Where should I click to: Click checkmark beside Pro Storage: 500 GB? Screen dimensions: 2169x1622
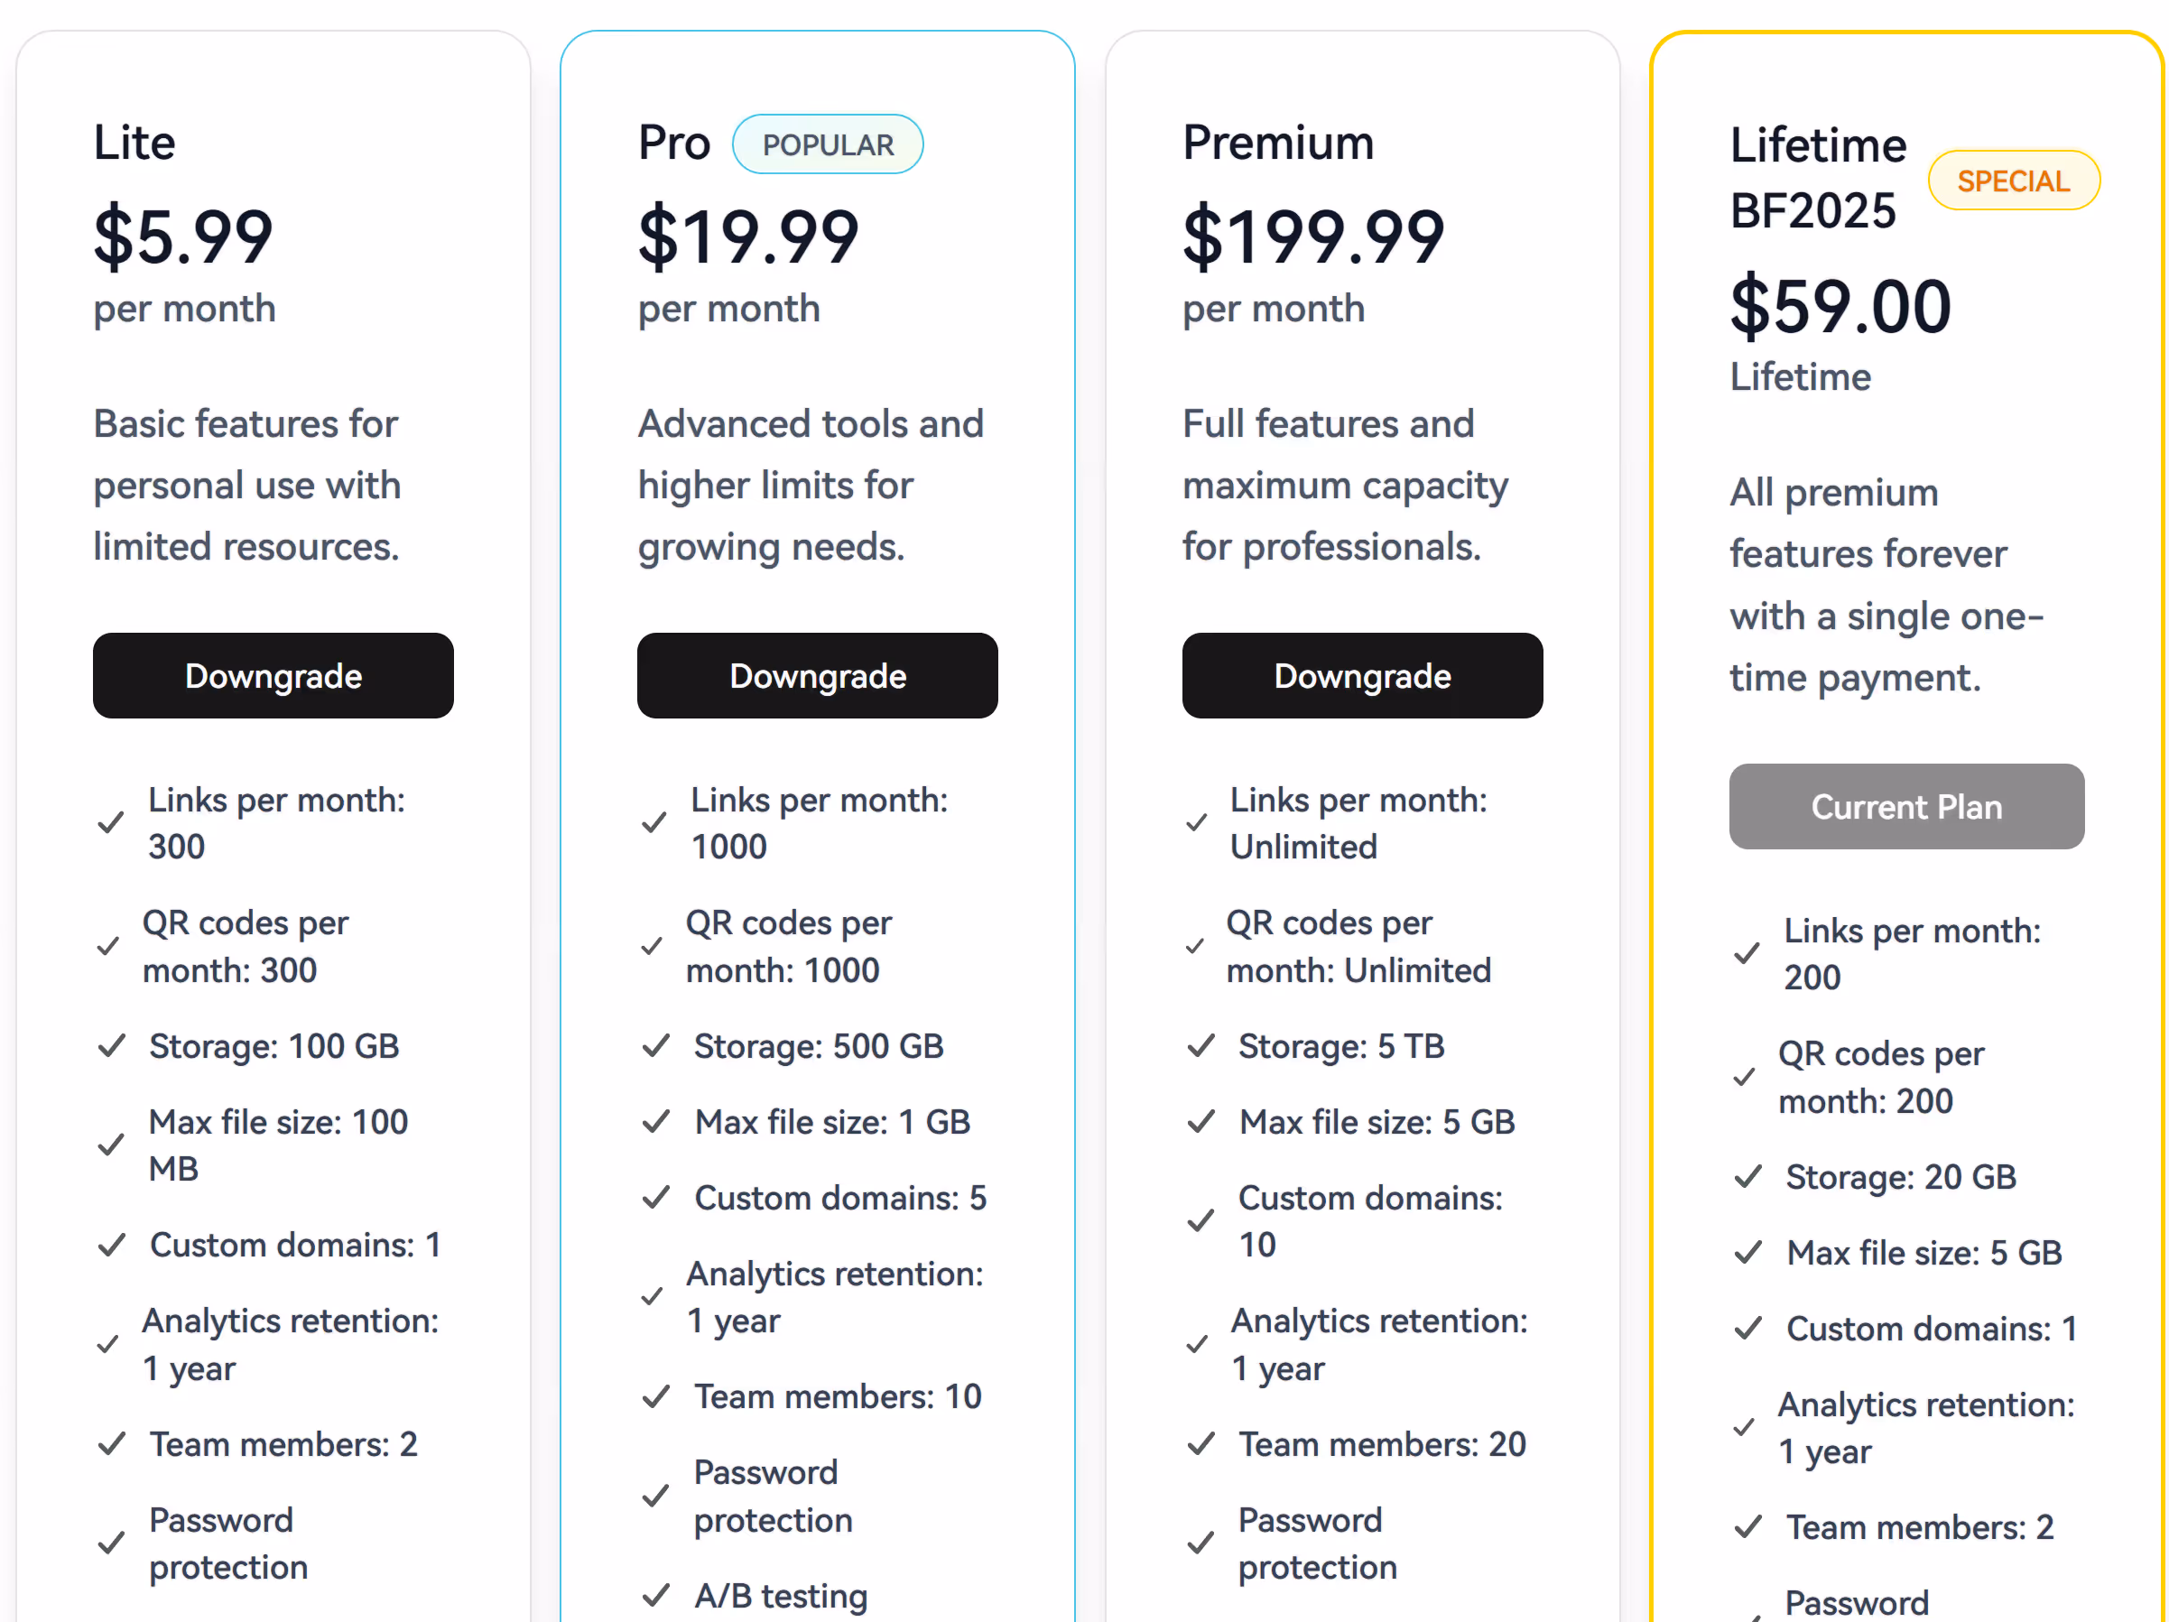(656, 1046)
